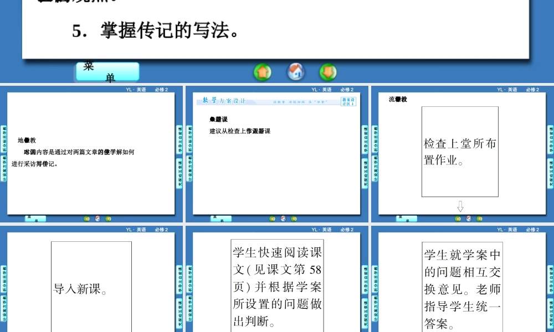This screenshot has height=332, width=554.
Task: Click the 菜单 button under the 检查上堂所布置作业 slide
Action: (x=406, y=219)
